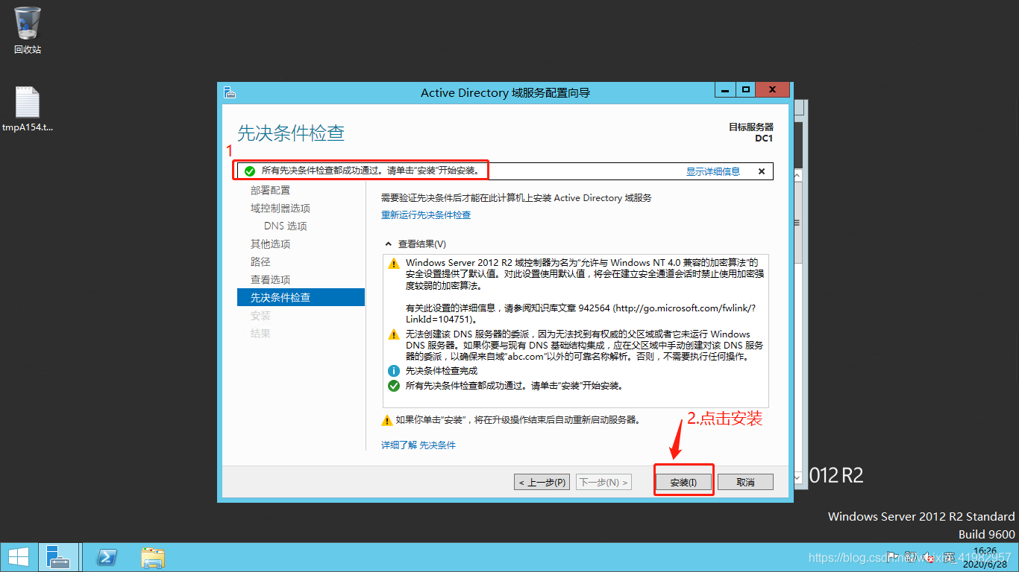Click the blue info icon for 先决条件检查完成
This screenshot has width=1019, height=572.
pyautogui.click(x=394, y=371)
